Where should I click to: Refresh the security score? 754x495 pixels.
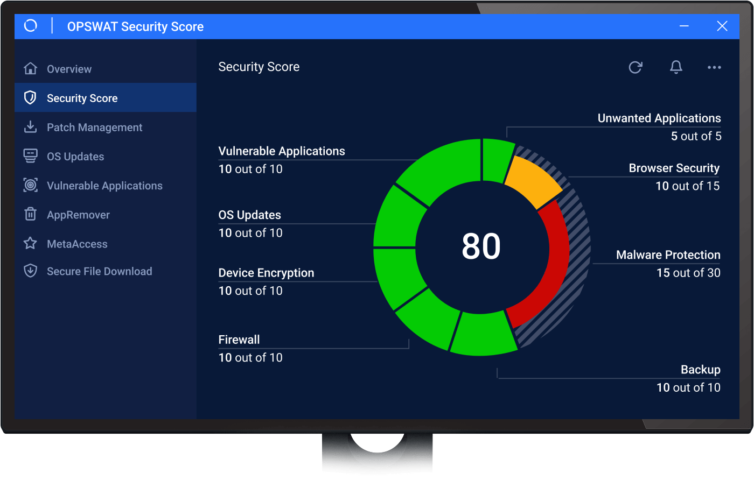636,67
